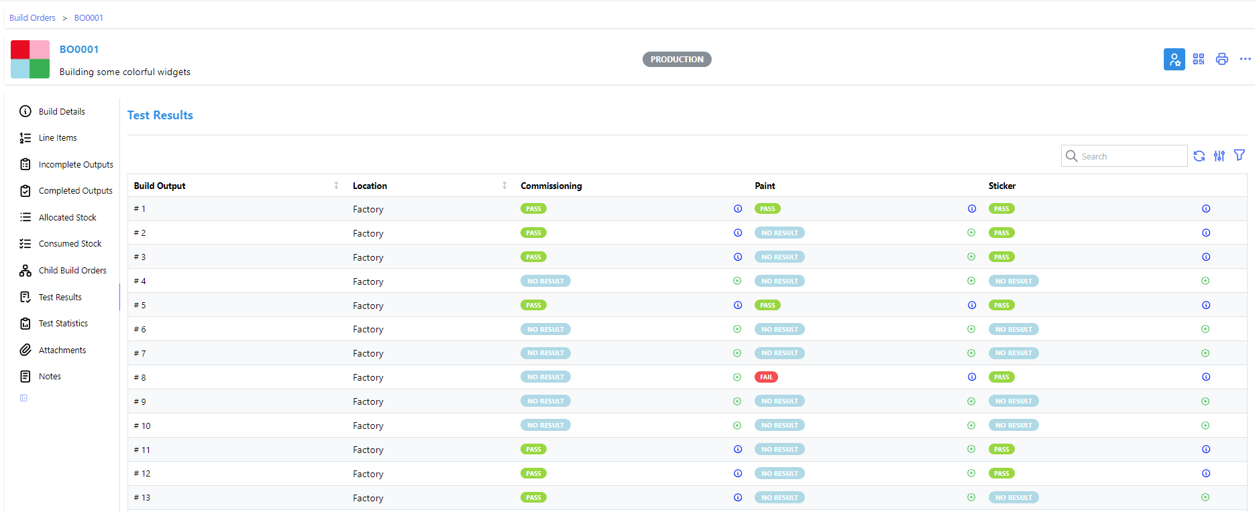Add Commissioning test result for output #4
The image size is (1255, 512).
[737, 281]
